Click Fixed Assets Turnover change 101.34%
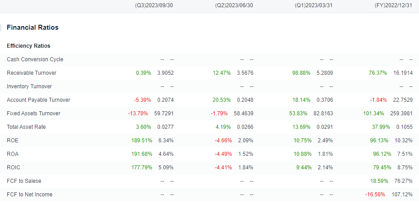Screen dimensions: 419x204 374,113
